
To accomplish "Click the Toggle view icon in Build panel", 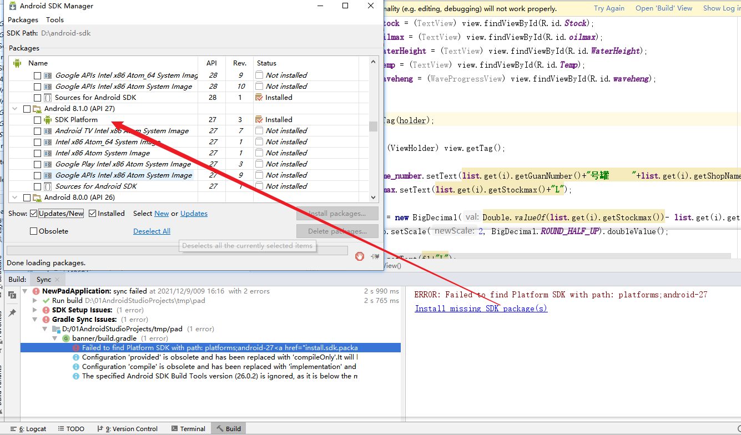I will tap(12, 295).
